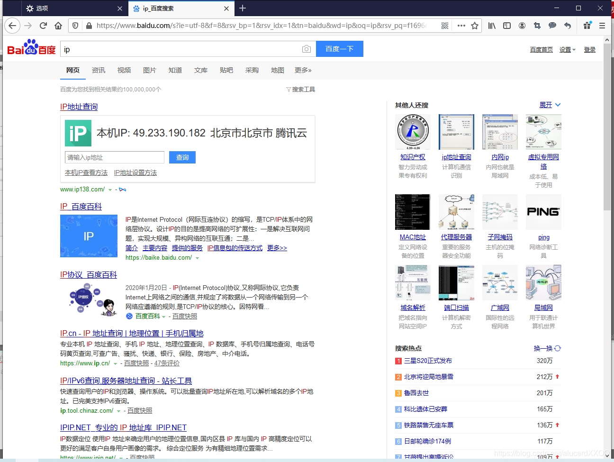This screenshot has width=614, height=462.
Task: Open the ping related search thumbnail
Action: coord(543,212)
